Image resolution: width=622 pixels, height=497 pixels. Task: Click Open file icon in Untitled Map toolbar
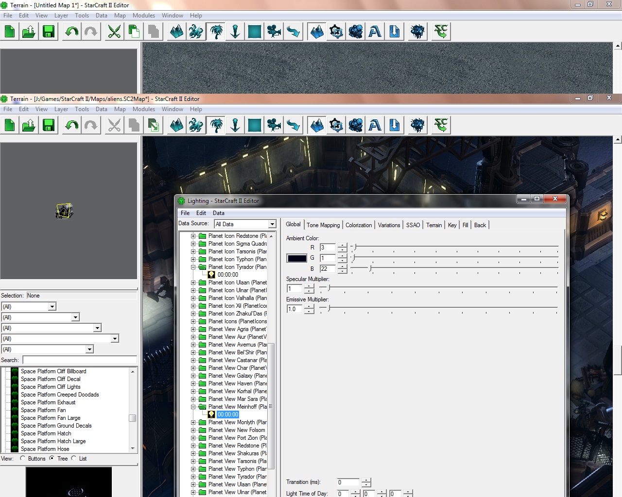[x=29, y=32]
